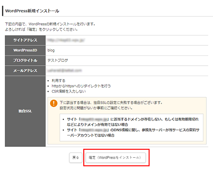Click the よろしければ「確定」をクリック sentence

[41, 29]
